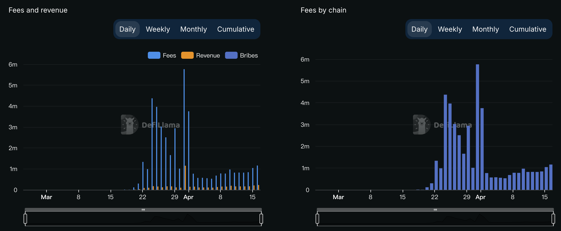561x231 pixels.
Task: Select Daily in Fees and revenue chart
Action: click(127, 29)
